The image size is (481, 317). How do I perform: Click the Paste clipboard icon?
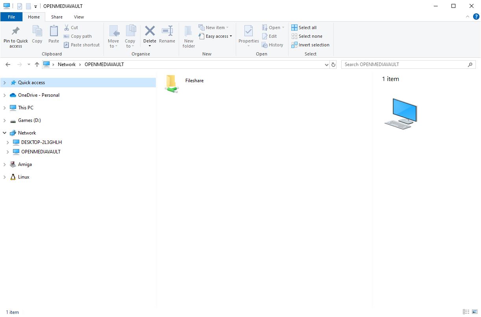(54, 31)
